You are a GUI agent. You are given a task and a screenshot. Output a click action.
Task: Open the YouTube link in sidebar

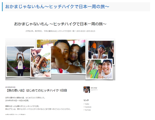point(88,110)
